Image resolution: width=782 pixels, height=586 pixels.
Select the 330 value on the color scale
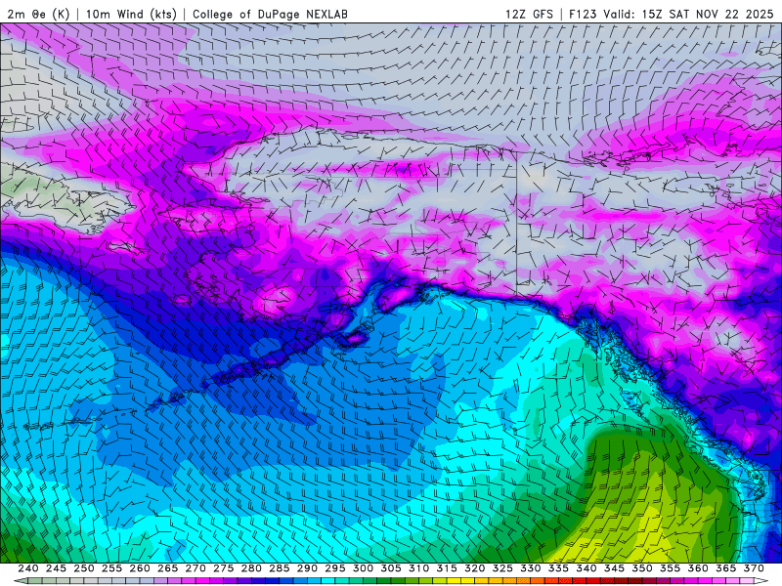point(531,568)
